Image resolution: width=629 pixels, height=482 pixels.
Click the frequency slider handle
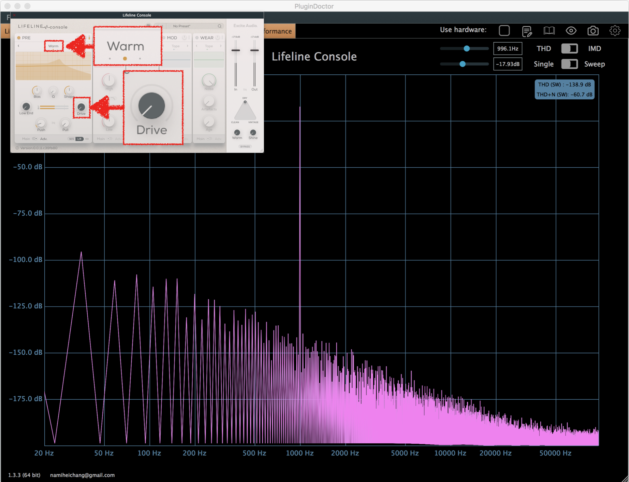pos(467,48)
